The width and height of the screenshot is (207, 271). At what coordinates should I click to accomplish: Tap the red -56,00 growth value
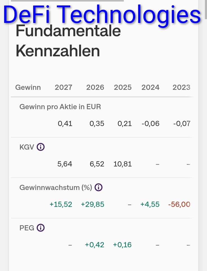(179, 204)
